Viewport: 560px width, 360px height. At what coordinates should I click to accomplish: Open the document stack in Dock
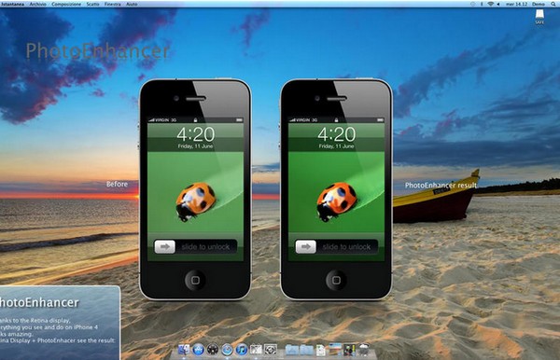pyautogui.click(x=321, y=351)
